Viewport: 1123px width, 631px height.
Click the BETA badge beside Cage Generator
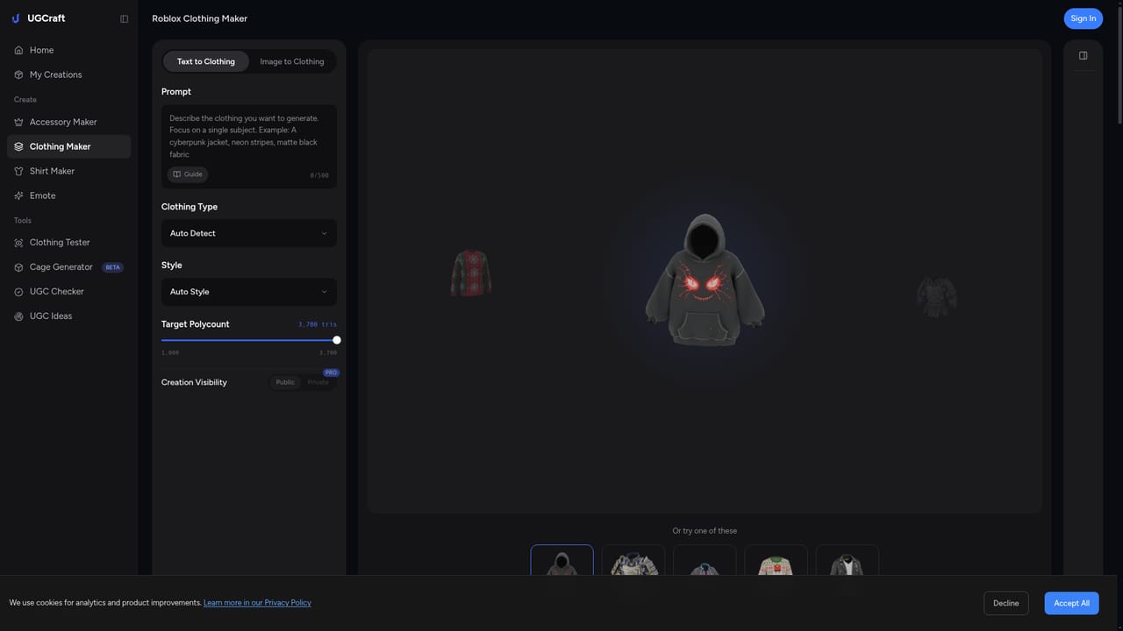coord(112,267)
